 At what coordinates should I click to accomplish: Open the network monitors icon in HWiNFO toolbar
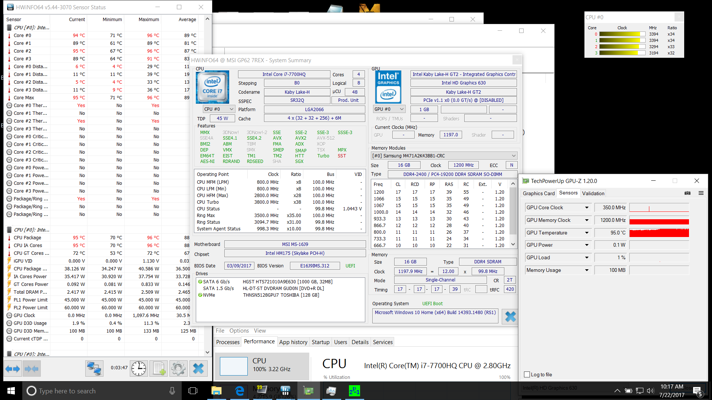click(x=94, y=369)
